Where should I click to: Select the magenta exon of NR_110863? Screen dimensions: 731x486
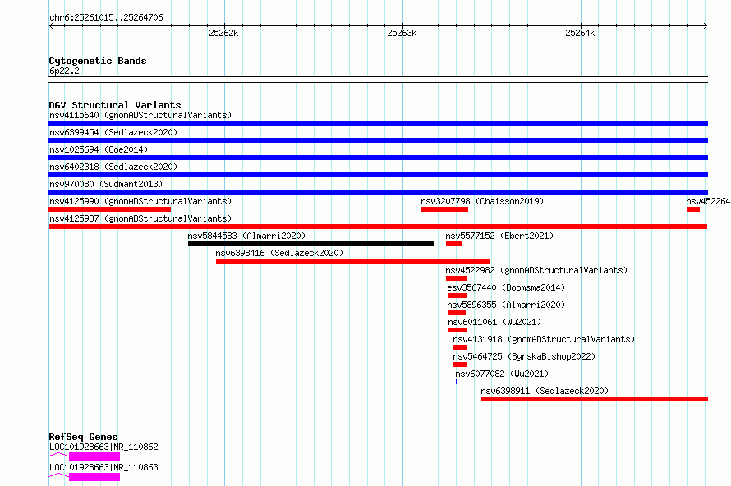click(94, 477)
